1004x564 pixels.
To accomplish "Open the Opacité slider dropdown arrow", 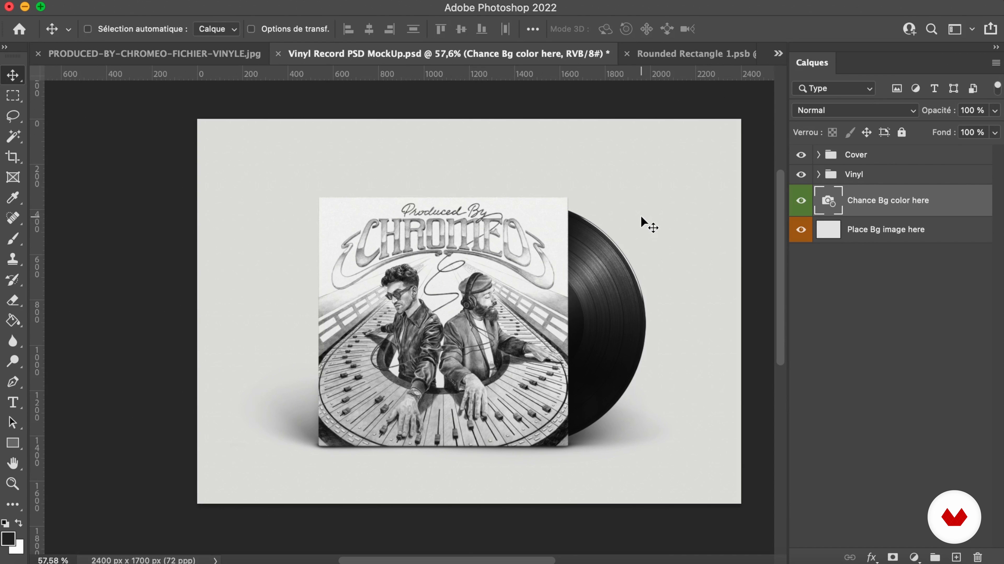I will [x=995, y=110].
